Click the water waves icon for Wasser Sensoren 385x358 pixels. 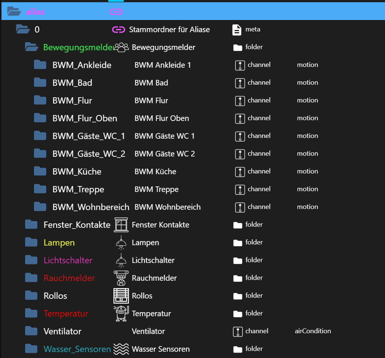[121, 348]
